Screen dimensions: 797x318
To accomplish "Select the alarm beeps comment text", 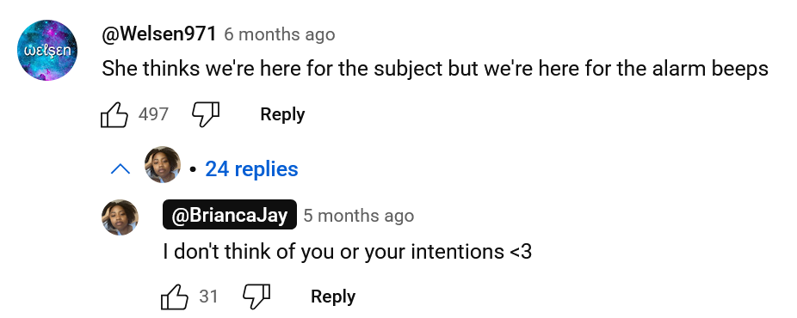I will tap(436, 69).
